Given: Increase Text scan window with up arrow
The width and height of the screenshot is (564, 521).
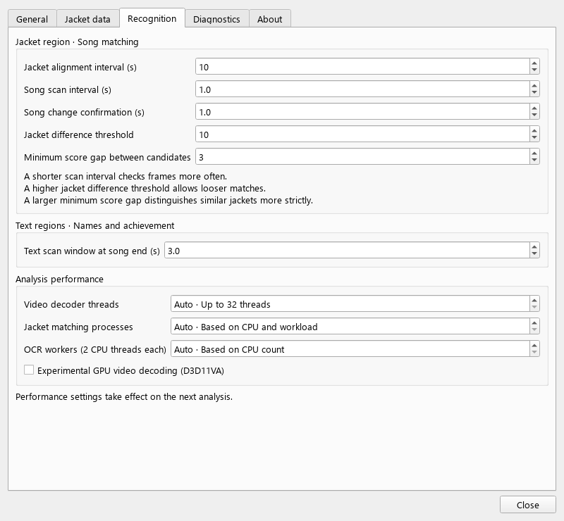Looking at the screenshot, I should click(534, 246).
